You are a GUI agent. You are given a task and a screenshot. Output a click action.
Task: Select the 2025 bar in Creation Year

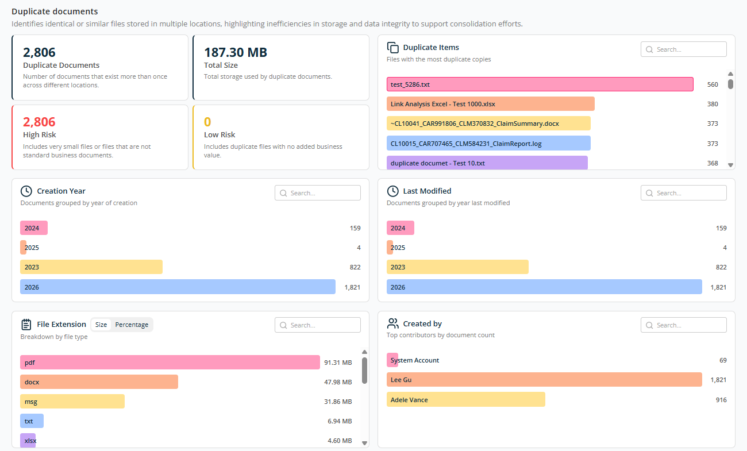(x=24, y=248)
